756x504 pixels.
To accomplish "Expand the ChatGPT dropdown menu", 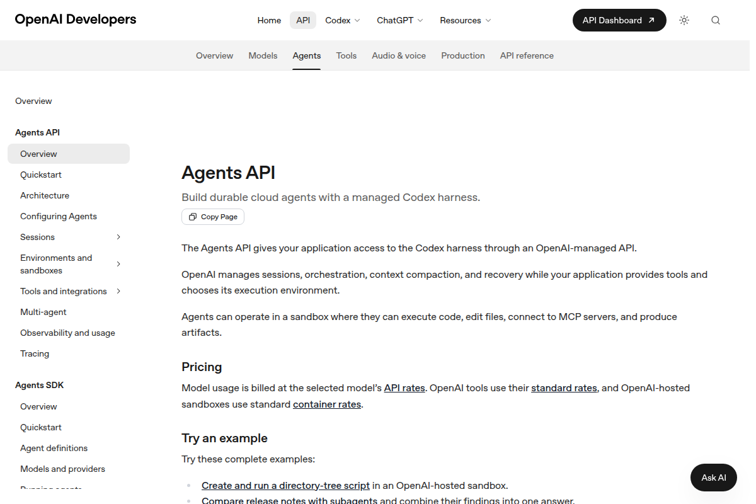I will (x=400, y=20).
